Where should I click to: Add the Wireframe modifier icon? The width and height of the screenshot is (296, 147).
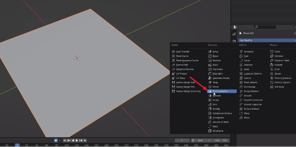point(210,131)
